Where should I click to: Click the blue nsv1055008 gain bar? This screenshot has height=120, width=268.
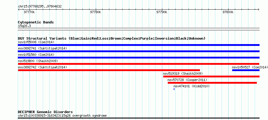coord(139,45)
